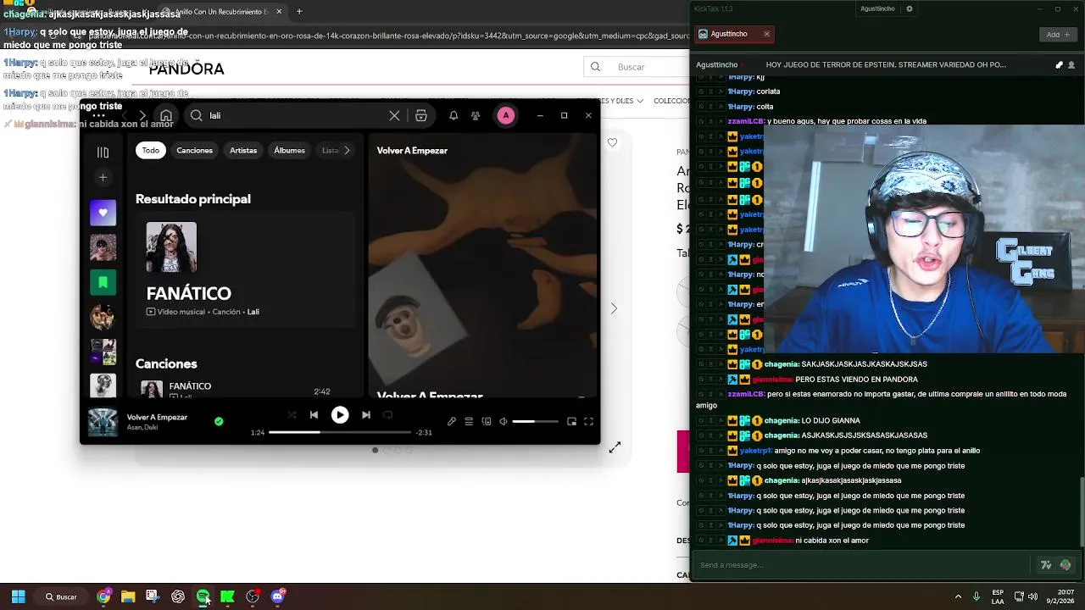Select the Artistas filter chip
The image size is (1085, 610).
(243, 150)
